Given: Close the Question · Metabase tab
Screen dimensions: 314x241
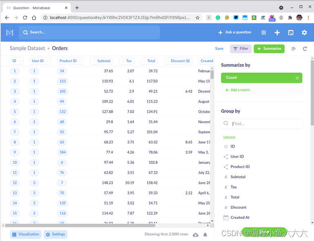Looking at the screenshot, I should click(x=66, y=8).
